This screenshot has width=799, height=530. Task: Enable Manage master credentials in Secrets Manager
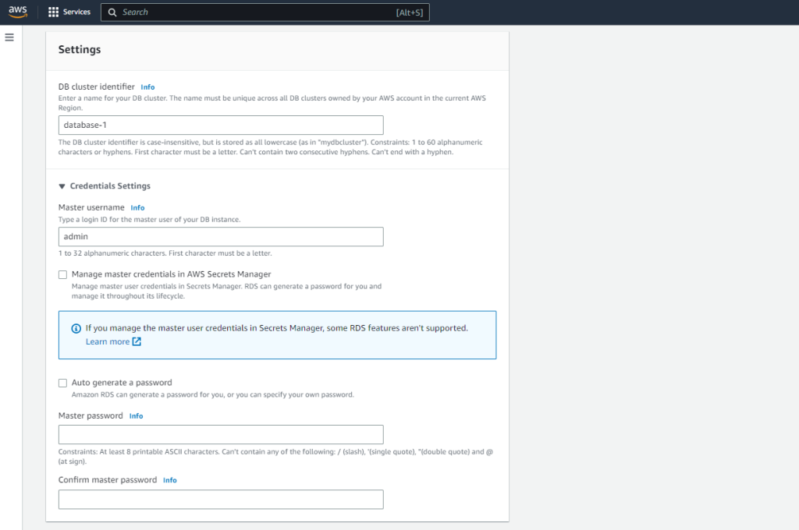click(x=63, y=274)
